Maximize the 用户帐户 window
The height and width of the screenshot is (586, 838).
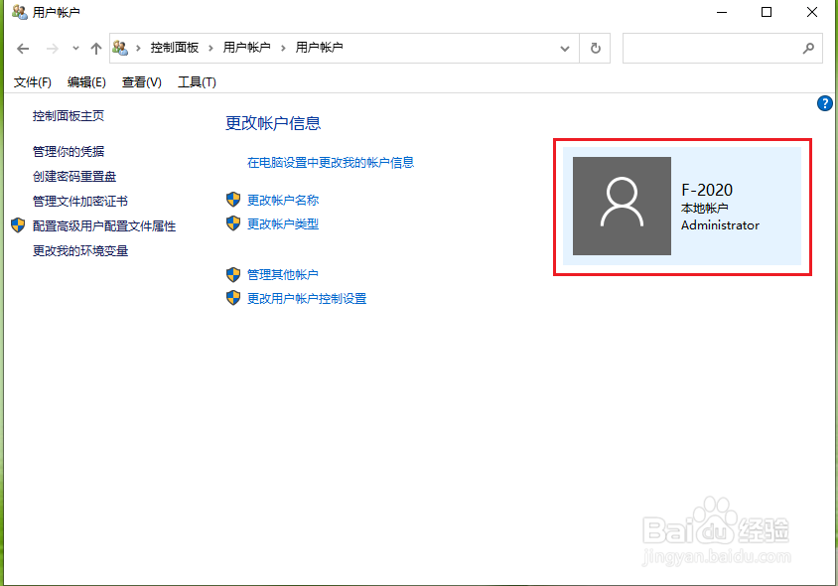click(767, 12)
